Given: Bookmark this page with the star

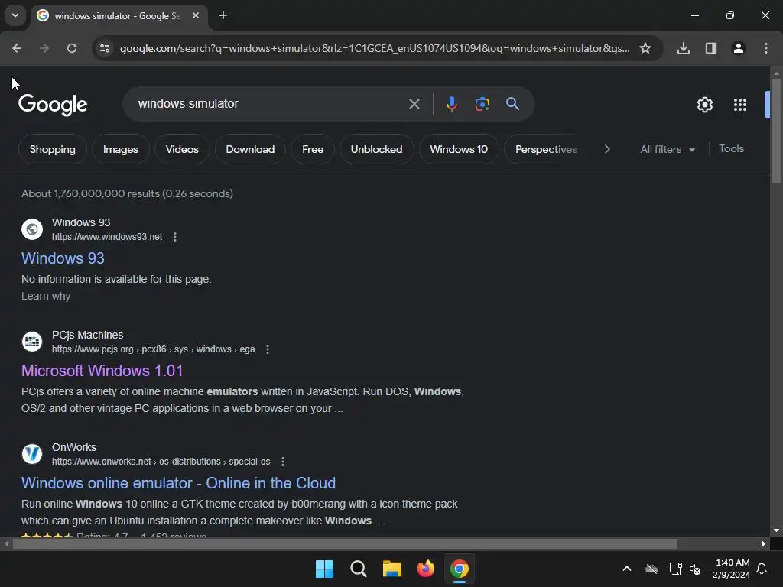Looking at the screenshot, I should 645,48.
